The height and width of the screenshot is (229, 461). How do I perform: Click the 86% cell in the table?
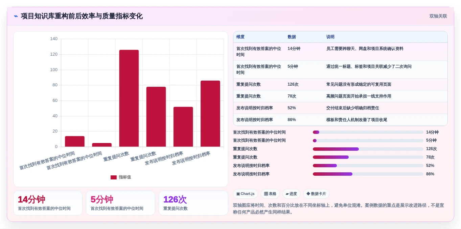click(292, 120)
